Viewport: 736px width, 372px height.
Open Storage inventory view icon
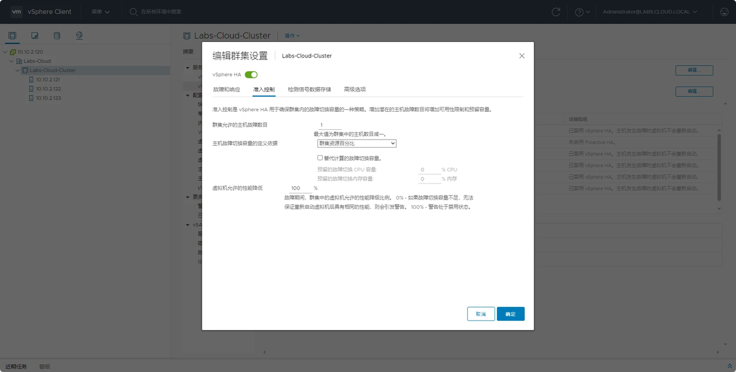57,36
